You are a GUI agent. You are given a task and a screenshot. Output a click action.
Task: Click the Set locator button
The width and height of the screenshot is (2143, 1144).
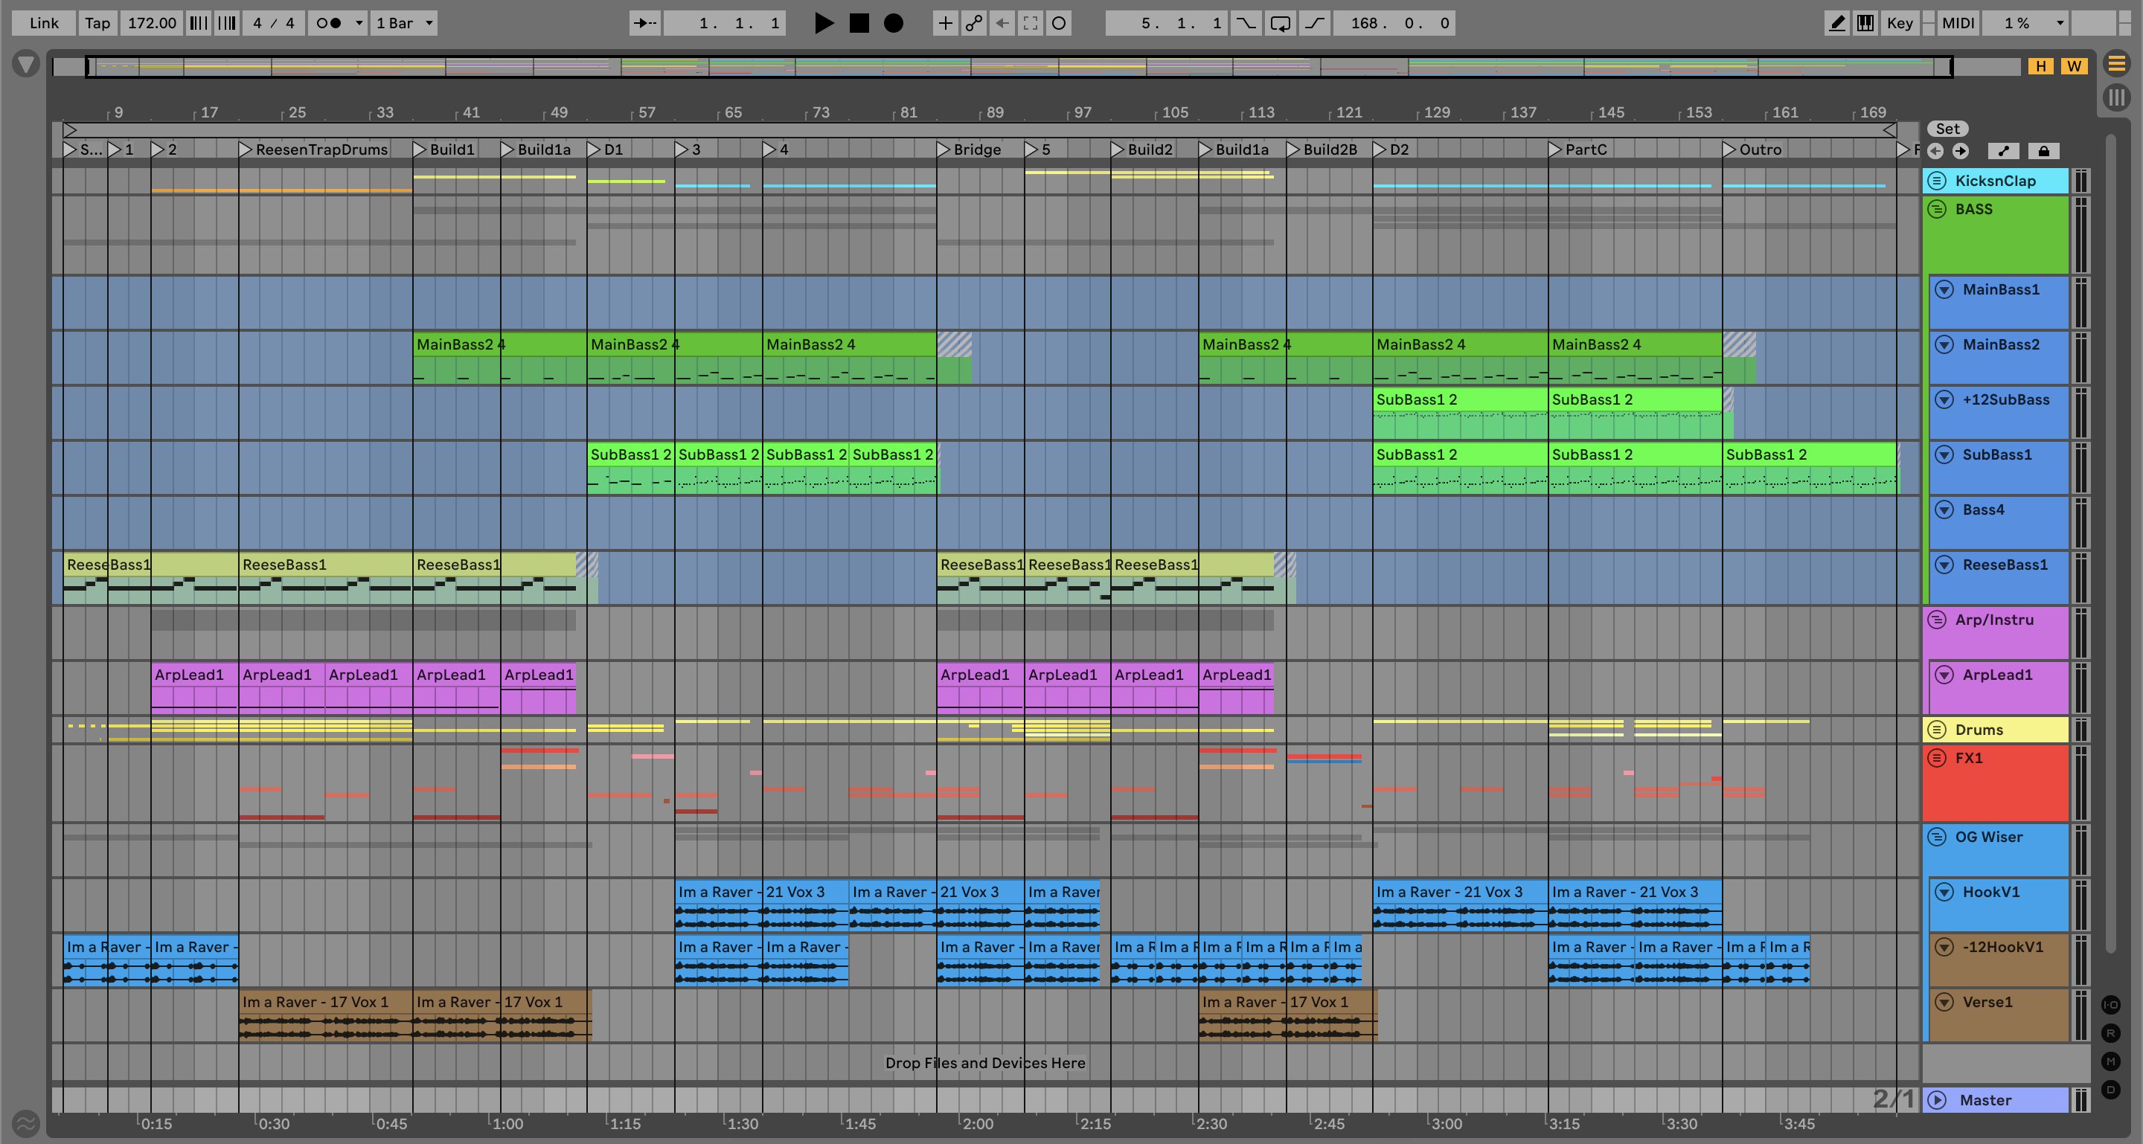click(1947, 129)
